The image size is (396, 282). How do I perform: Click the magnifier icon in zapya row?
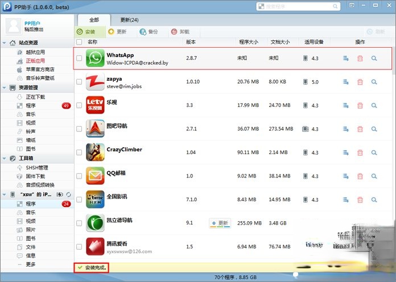[x=374, y=82]
